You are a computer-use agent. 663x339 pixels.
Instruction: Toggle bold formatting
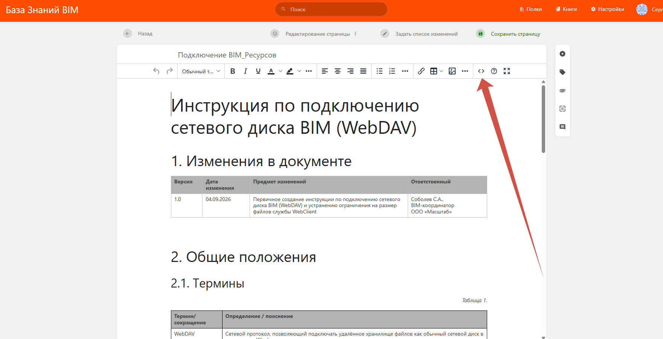tap(233, 71)
